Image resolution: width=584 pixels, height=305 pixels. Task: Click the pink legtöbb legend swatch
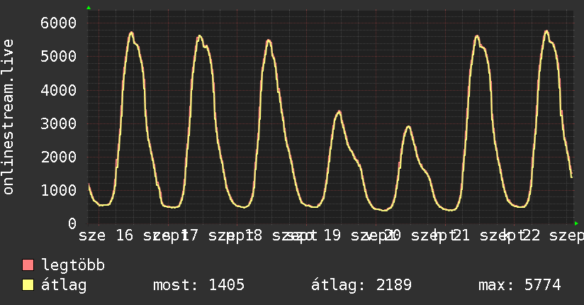point(28,265)
